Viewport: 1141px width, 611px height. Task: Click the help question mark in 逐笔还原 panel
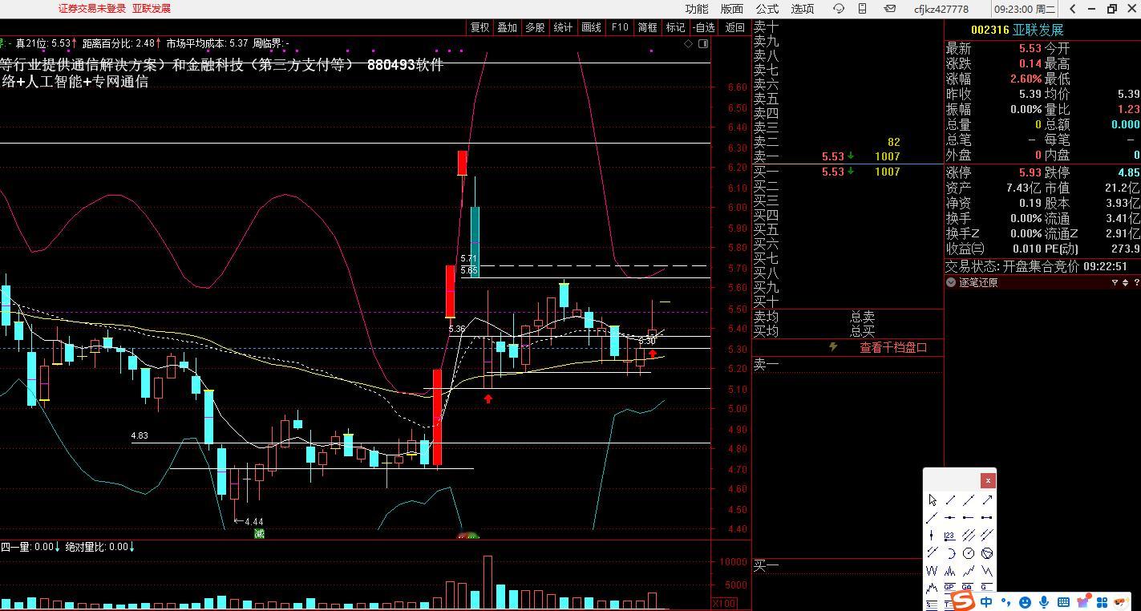(x=1136, y=283)
